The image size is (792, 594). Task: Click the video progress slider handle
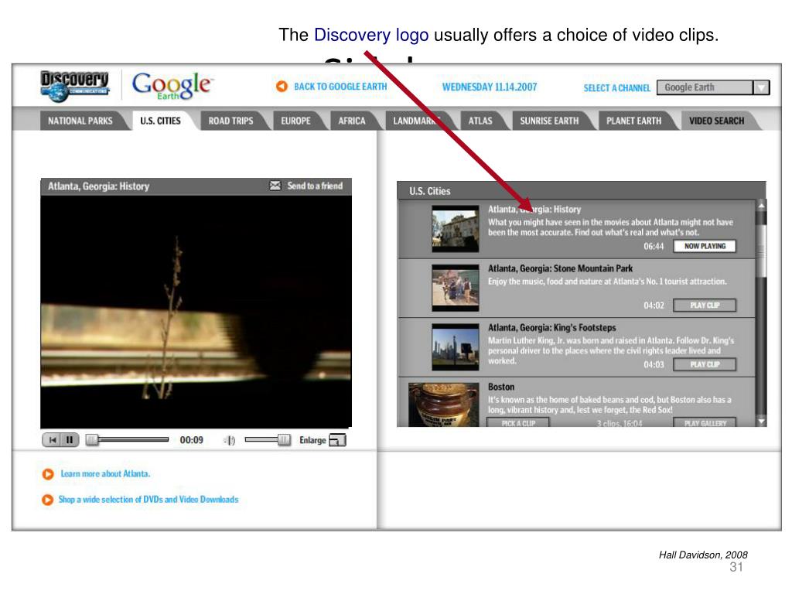92,440
